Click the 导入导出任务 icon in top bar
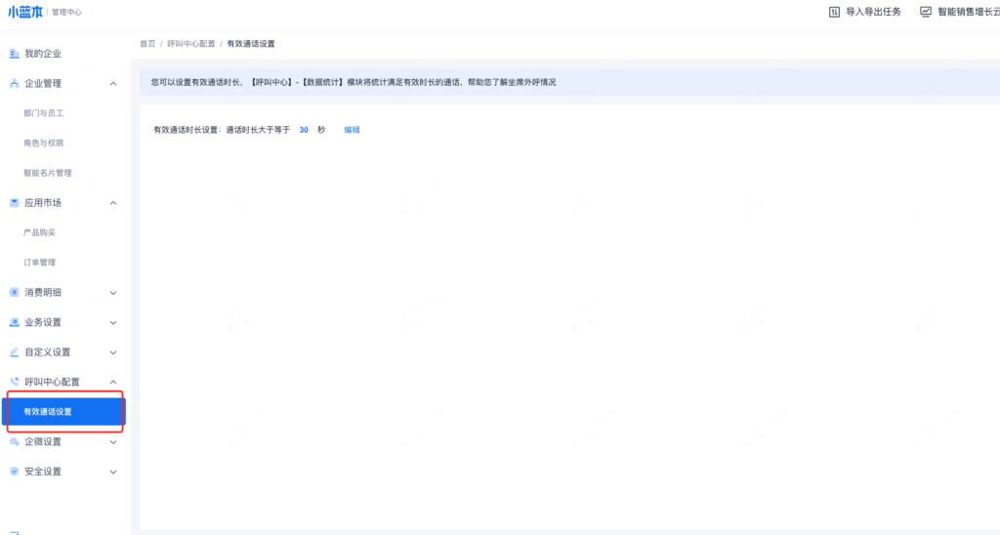This screenshot has height=535, width=1000. [834, 12]
